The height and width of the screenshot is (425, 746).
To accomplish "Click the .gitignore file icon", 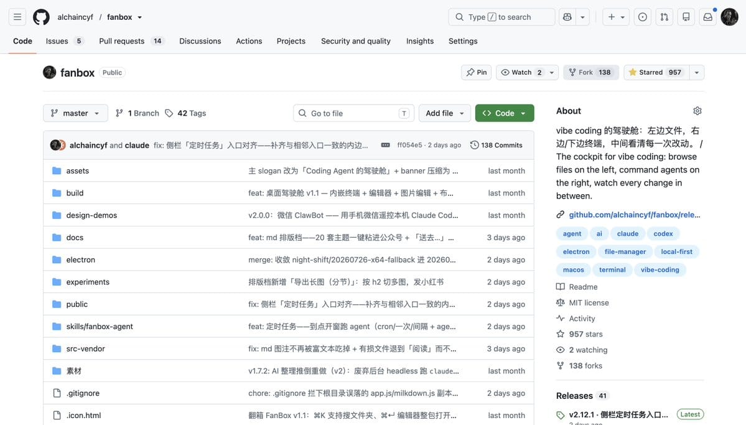I will point(57,393).
